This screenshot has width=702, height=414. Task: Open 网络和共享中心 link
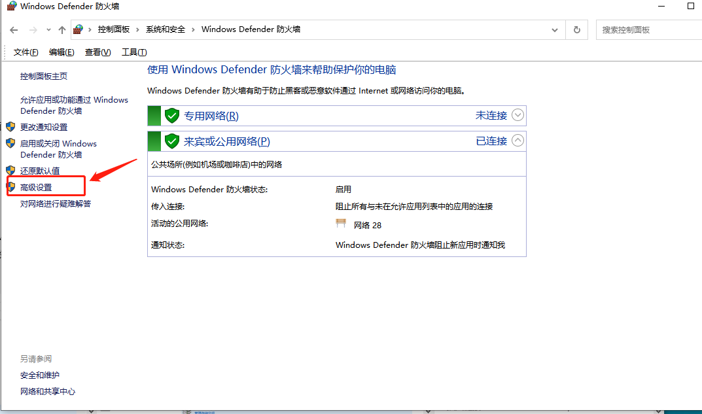click(48, 392)
